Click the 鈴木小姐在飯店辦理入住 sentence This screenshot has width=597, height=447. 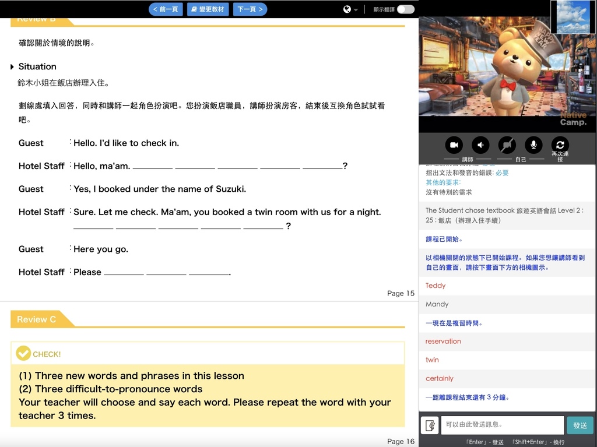pos(63,83)
